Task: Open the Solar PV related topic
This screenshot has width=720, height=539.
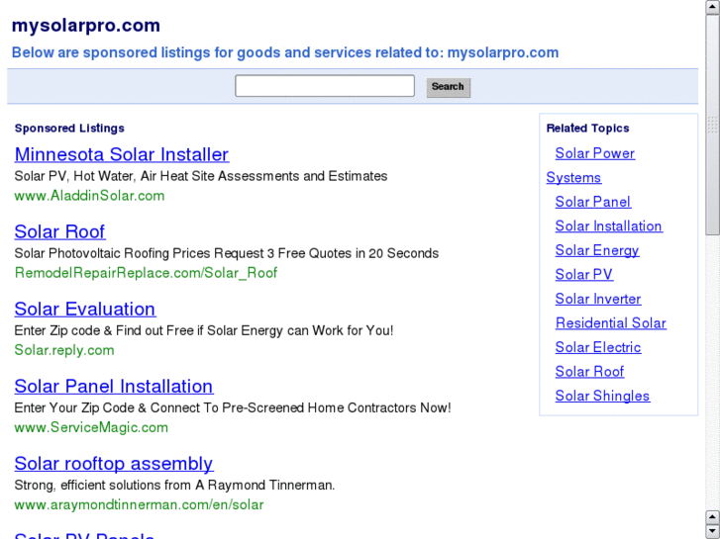Action: (x=583, y=275)
